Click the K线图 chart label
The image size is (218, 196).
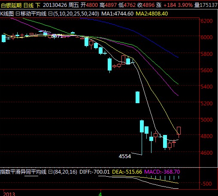(7, 14)
